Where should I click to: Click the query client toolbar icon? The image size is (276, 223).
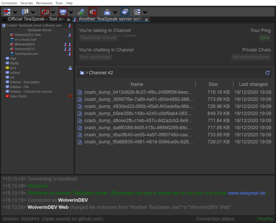pyautogui.click(x=137, y=12)
